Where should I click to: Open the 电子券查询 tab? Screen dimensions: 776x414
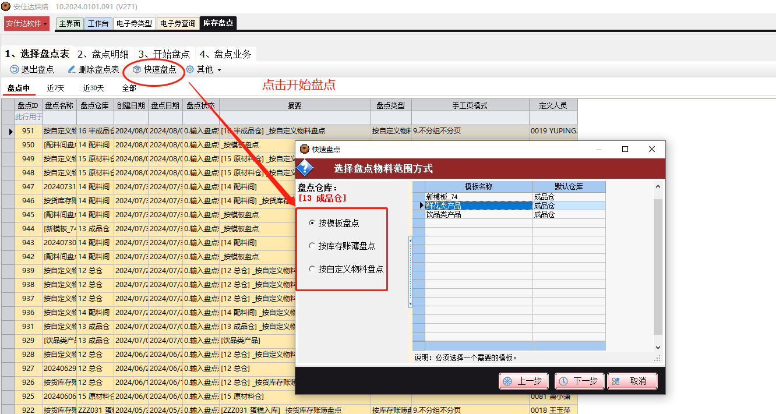pyautogui.click(x=178, y=23)
